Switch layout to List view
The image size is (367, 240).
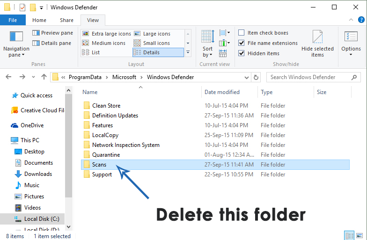point(91,52)
